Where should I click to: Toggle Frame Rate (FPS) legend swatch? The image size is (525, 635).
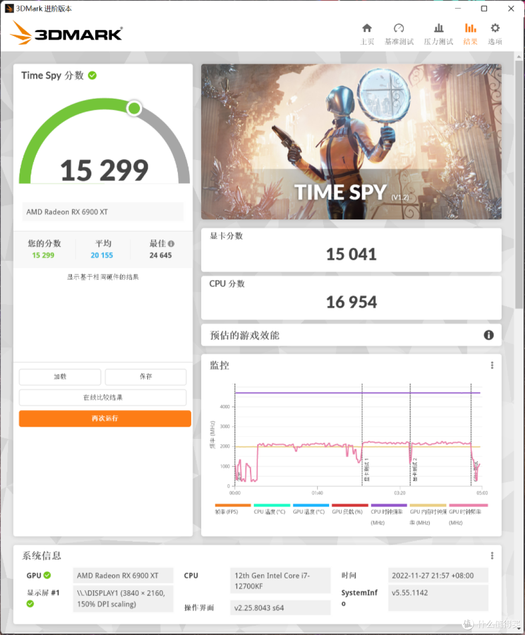232,506
